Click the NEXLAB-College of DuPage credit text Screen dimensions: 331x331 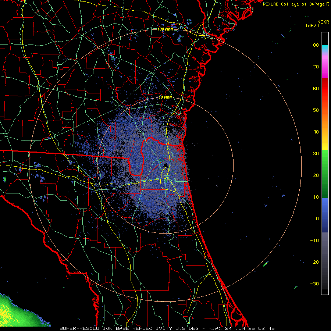coord(296,4)
